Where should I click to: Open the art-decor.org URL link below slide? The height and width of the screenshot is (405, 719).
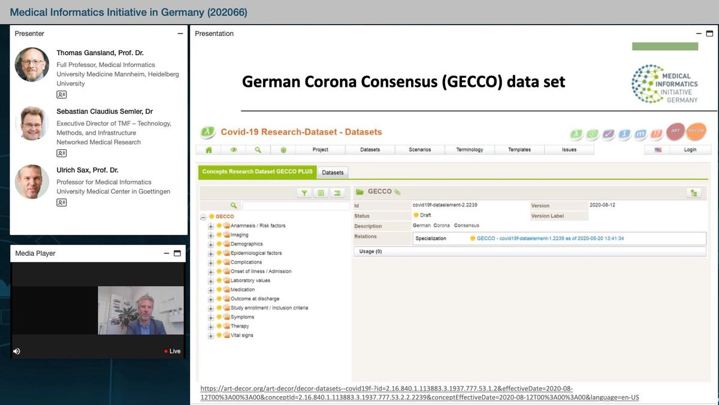point(420,393)
